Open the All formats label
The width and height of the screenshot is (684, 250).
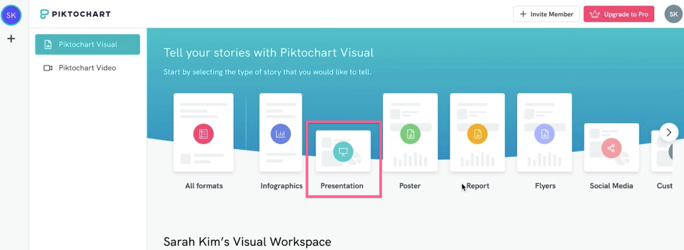point(204,186)
